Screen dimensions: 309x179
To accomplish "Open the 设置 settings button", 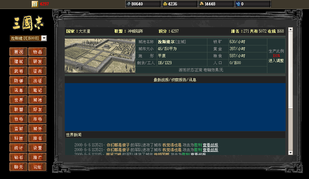I will (x=37, y=148).
